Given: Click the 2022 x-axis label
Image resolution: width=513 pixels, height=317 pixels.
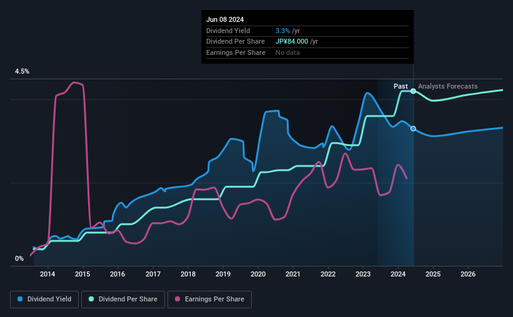Looking at the screenshot, I should tap(328, 274).
